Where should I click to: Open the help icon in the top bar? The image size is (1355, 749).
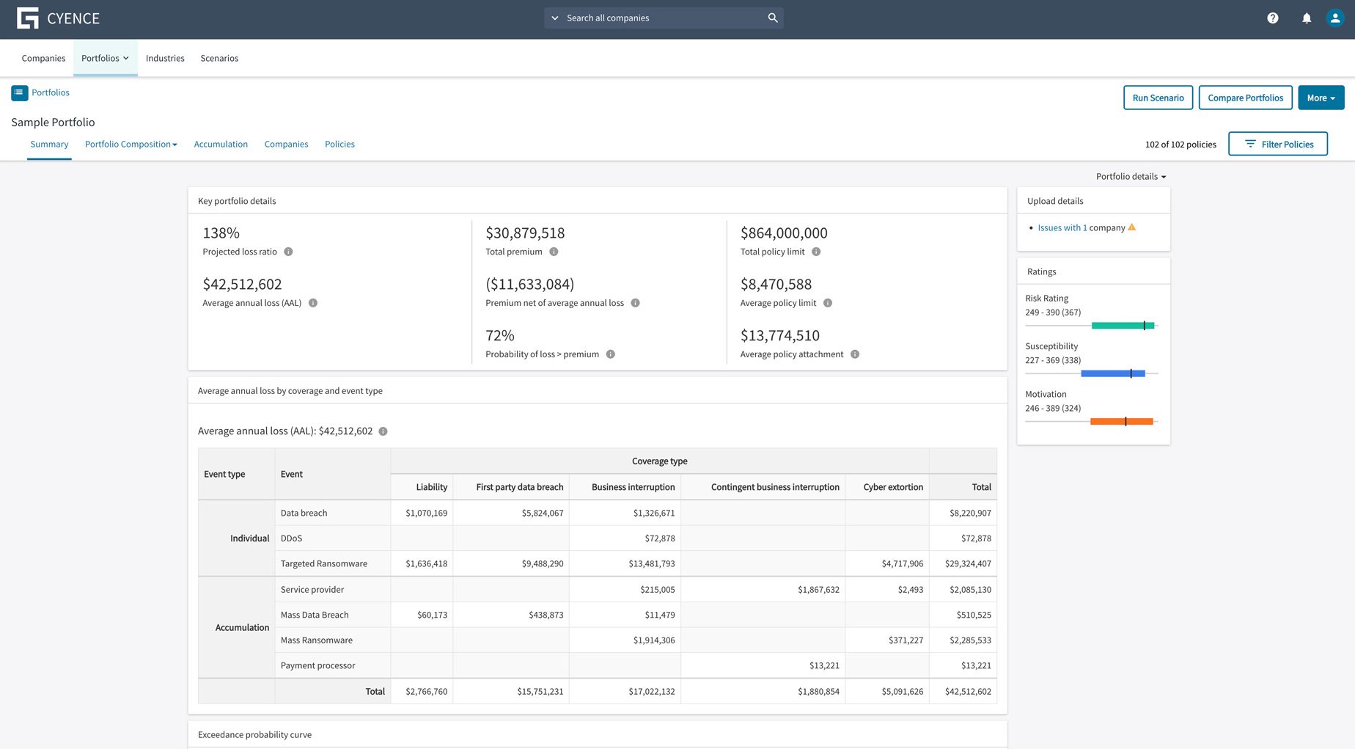1273,18
